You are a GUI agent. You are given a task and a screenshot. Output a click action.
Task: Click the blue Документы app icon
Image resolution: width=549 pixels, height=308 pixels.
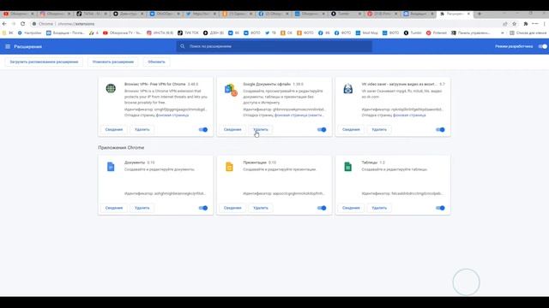click(111, 167)
